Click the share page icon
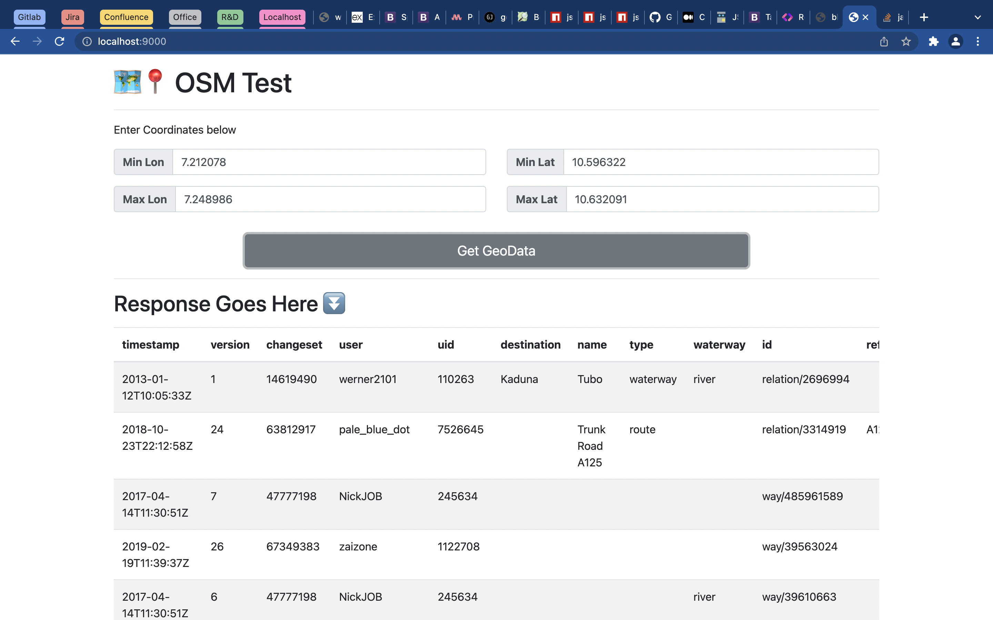 [x=884, y=41]
